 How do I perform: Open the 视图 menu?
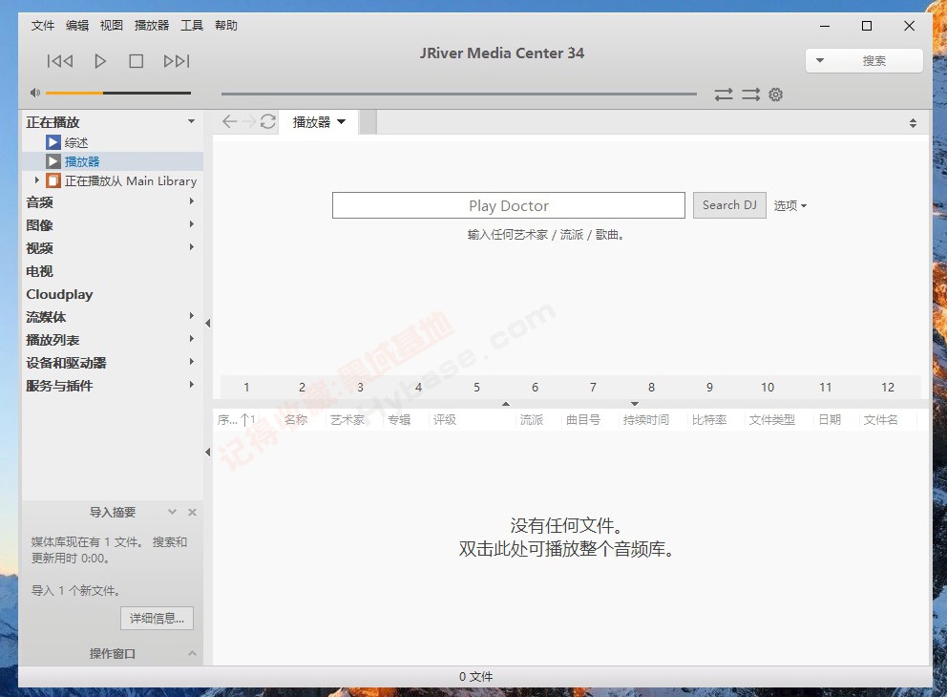(x=111, y=26)
